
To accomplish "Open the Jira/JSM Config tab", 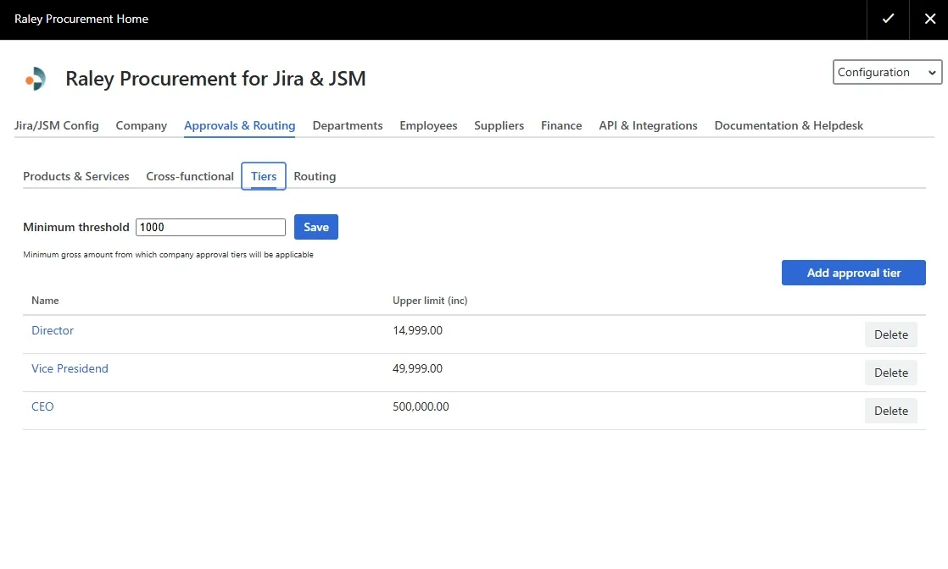I will coord(56,125).
